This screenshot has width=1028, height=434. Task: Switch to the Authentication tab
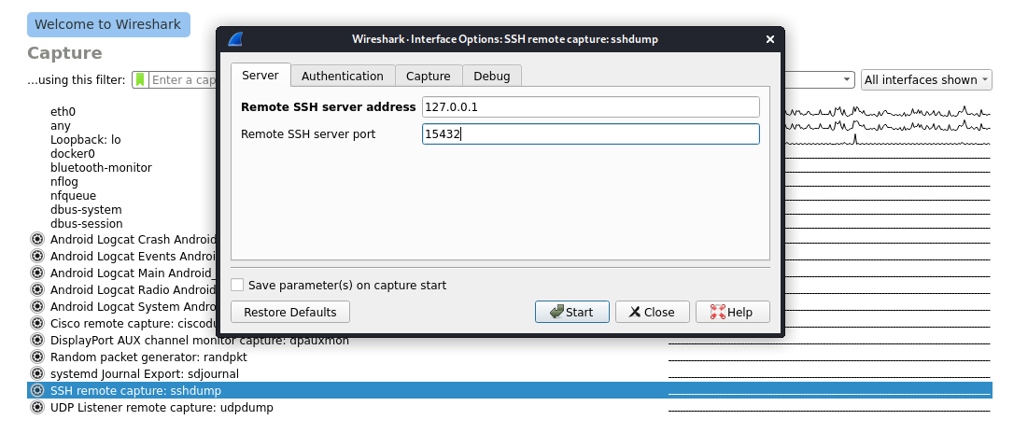(343, 76)
